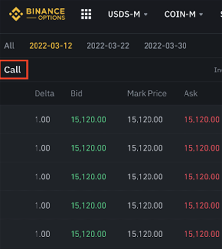Click the Mark Price column header
This screenshot has height=249, width=222.
(x=147, y=93)
